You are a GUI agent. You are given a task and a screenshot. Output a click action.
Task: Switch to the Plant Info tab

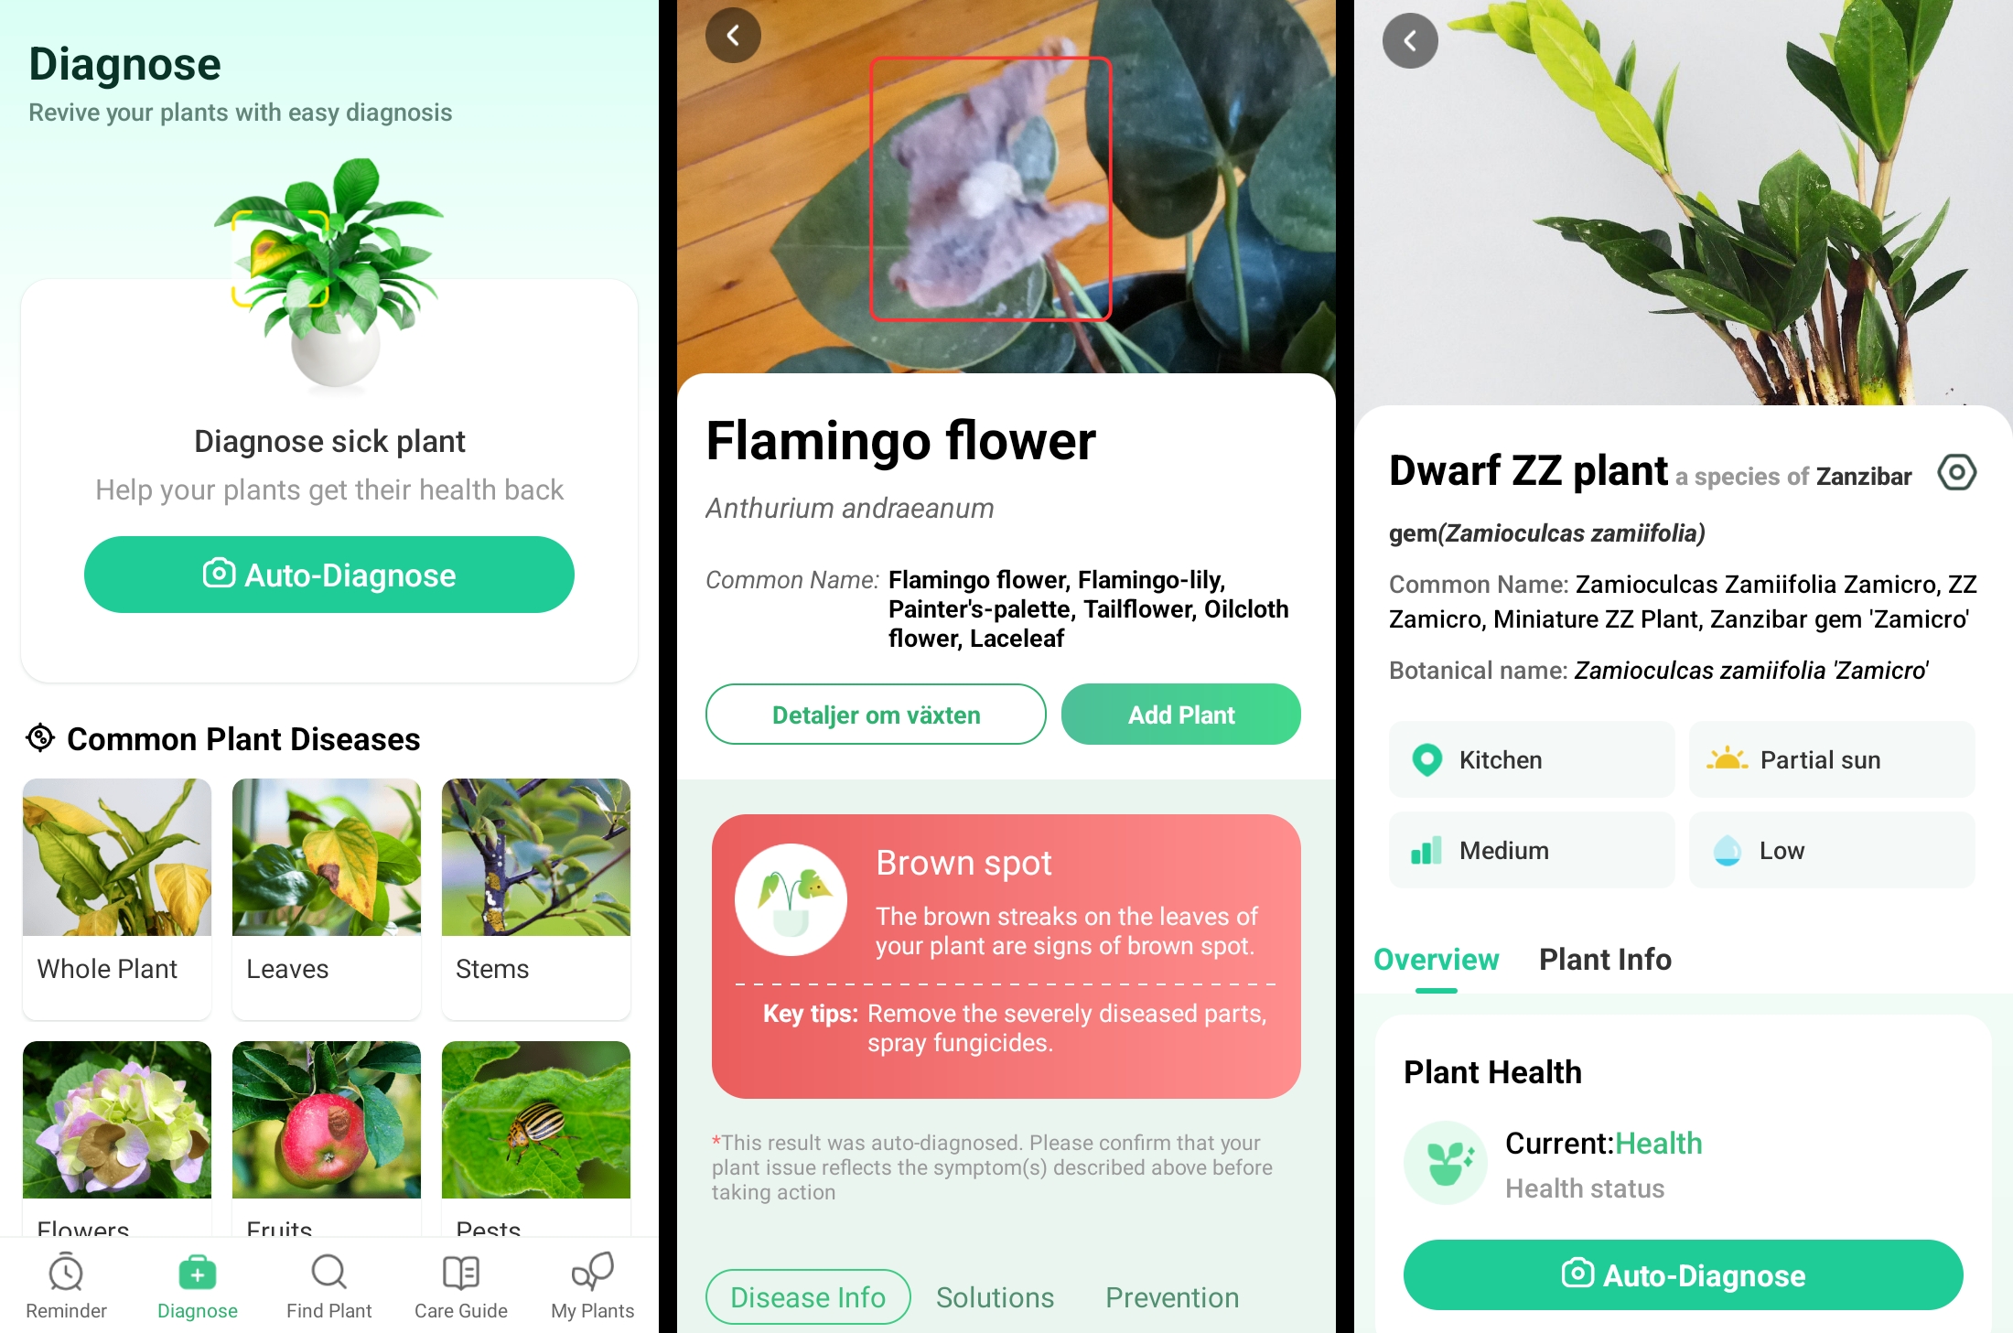tap(1605, 959)
